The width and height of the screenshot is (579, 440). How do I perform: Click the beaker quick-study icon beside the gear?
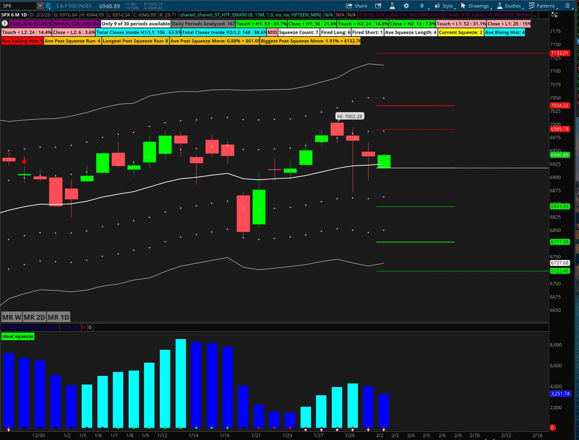coord(392,5)
